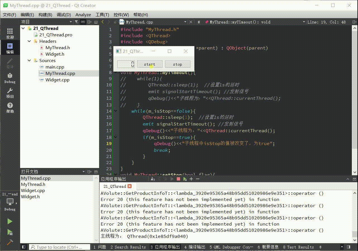Click the Start Debugging run icon

pos(10,232)
